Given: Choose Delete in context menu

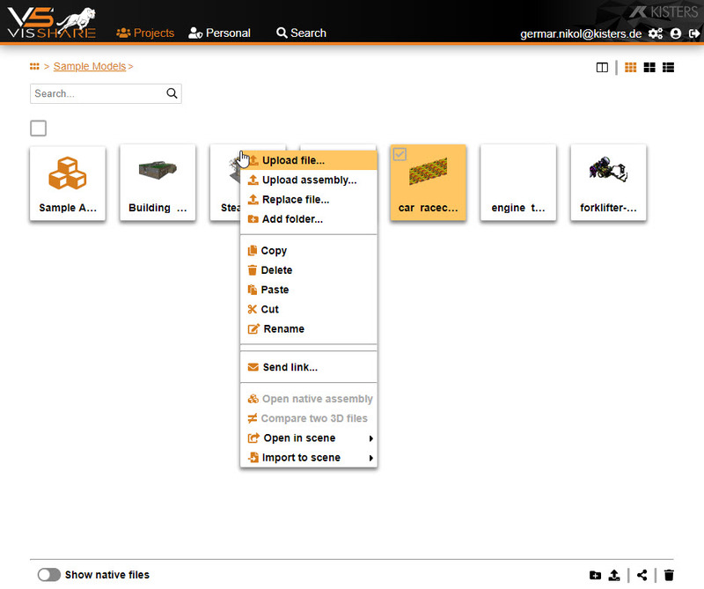Looking at the screenshot, I should tap(309, 270).
